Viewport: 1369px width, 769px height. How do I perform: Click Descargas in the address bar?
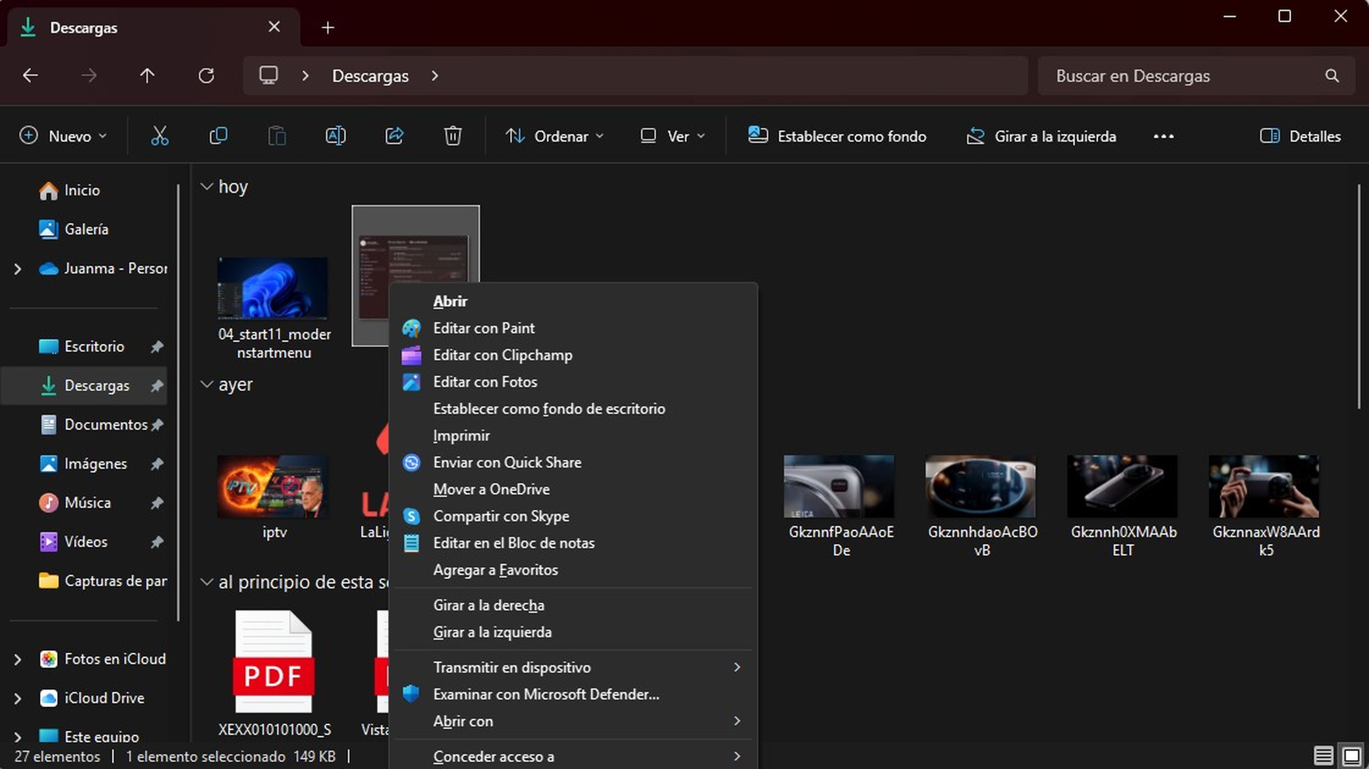tap(370, 76)
